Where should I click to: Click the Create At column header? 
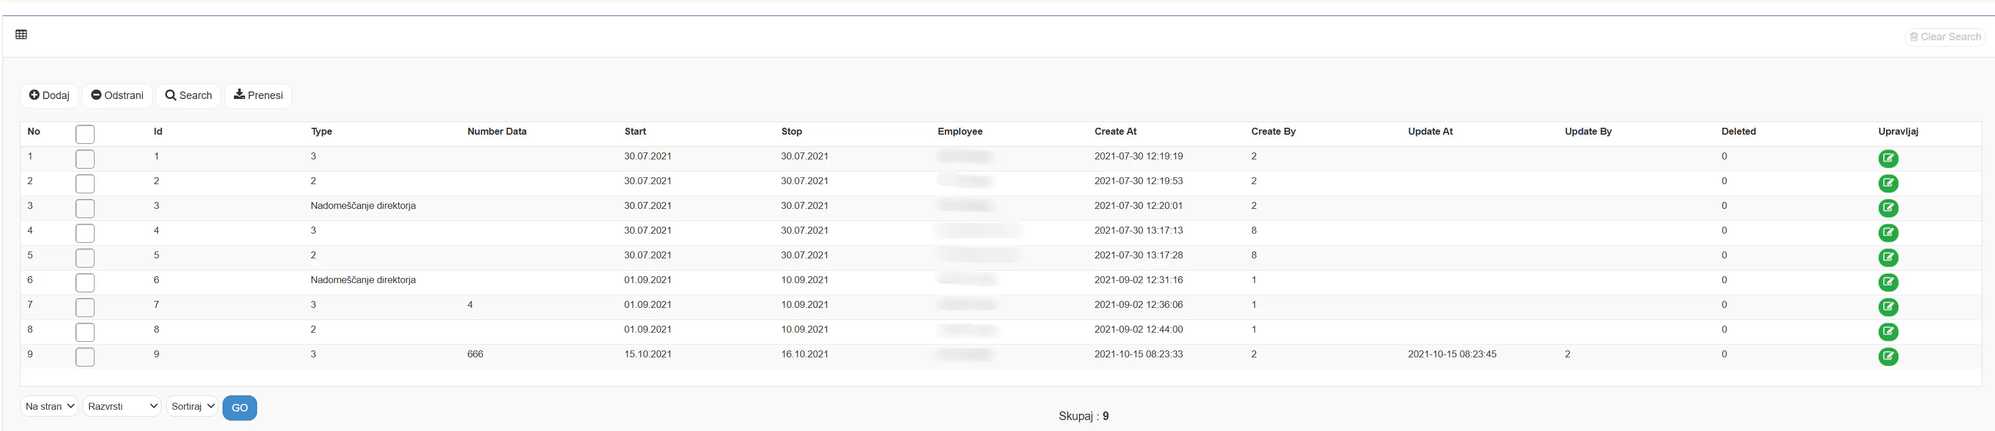(x=1115, y=131)
